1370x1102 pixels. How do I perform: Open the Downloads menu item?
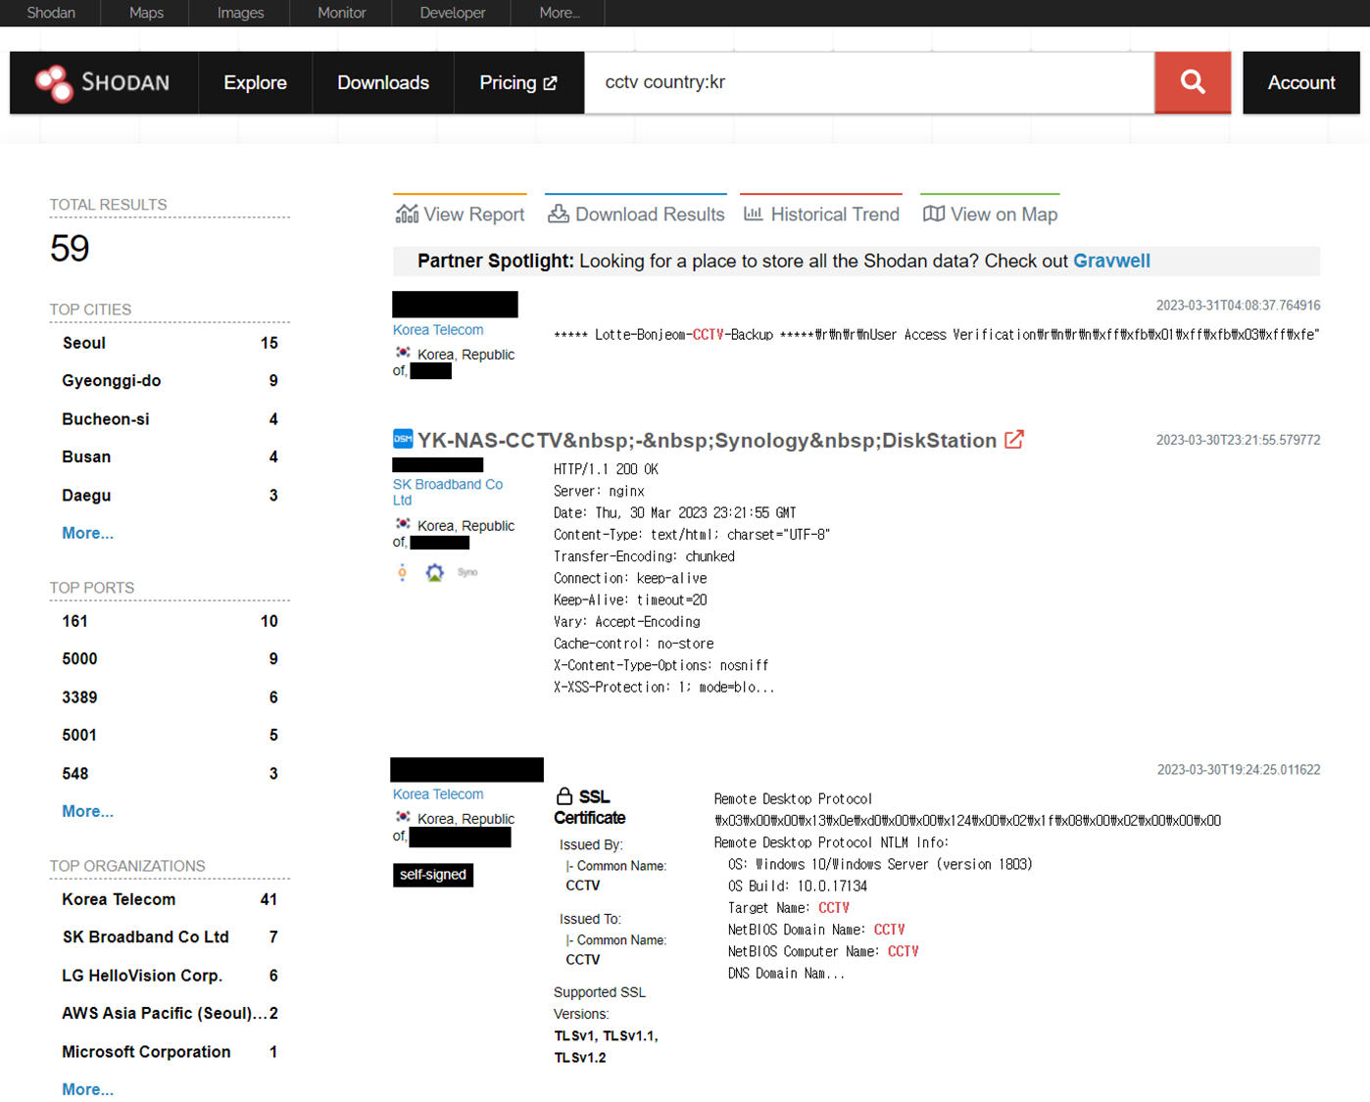coord(383,82)
